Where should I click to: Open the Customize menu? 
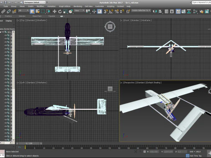(x=99, y=6)
